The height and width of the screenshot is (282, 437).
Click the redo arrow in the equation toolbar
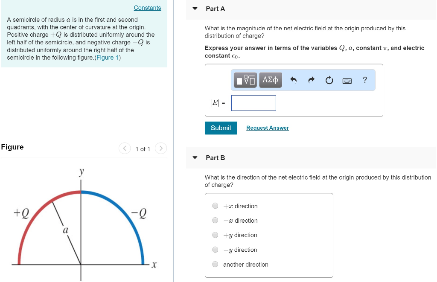coord(312,79)
